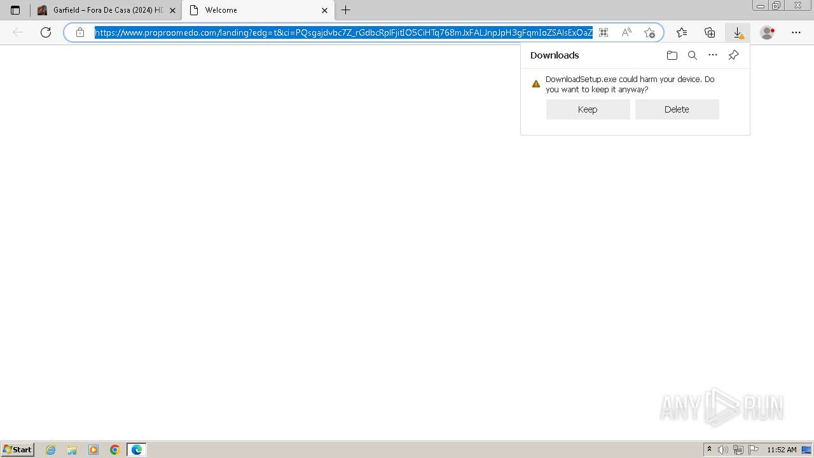Open Google Chrome from taskbar
Image resolution: width=814 pixels, height=458 pixels.
(x=115, y=450)
